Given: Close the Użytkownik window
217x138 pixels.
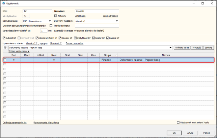Looking at the screenshot, I should coord(212,3).
